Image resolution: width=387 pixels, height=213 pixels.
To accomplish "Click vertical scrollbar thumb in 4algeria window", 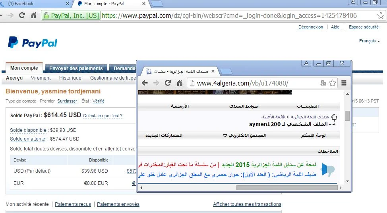I will click(347, 116).
